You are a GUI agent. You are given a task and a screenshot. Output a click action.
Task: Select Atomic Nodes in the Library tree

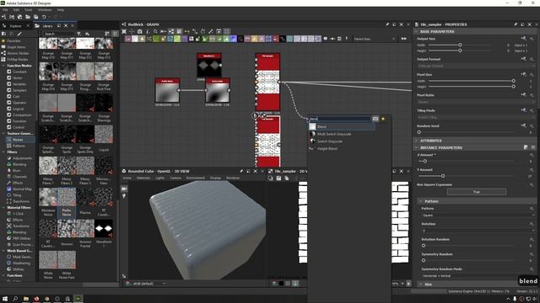pos(18,53)
